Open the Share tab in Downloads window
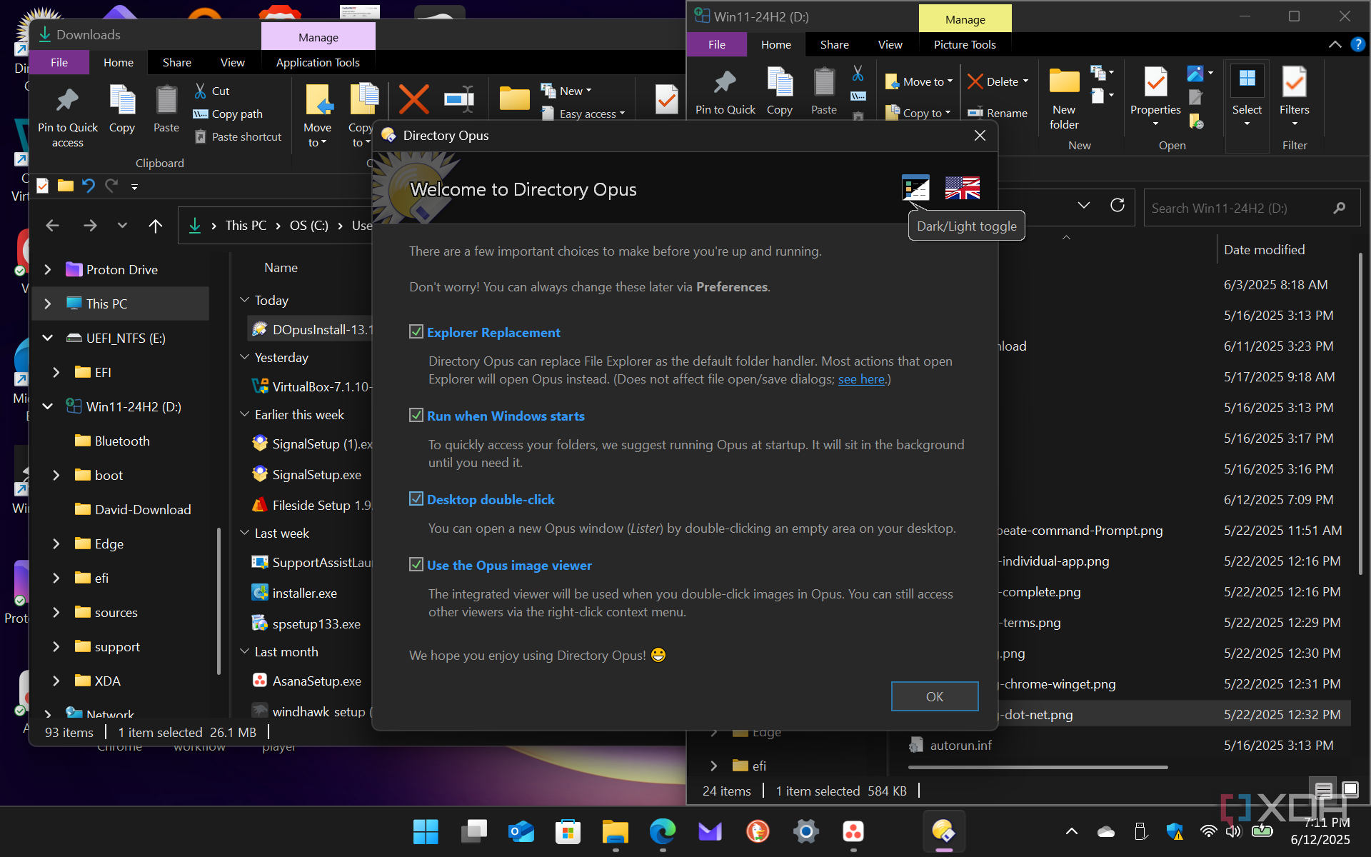 [x=176, y=62]
